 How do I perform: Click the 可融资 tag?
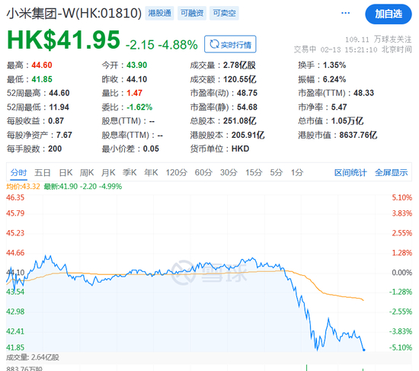pos(192,13)
